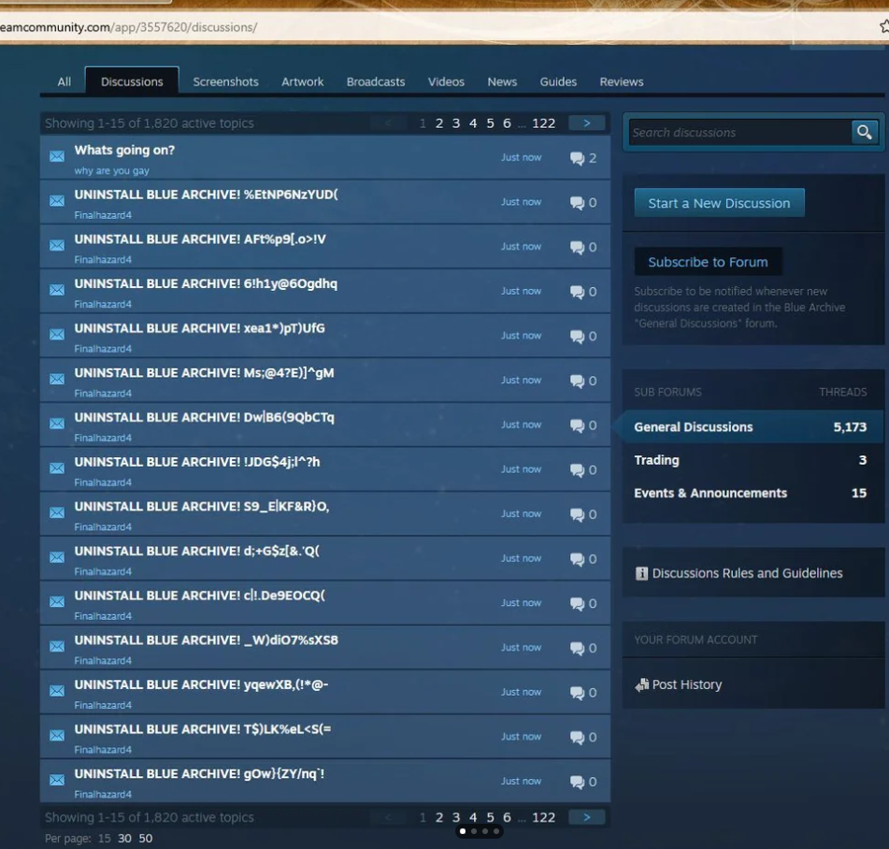889x849 pixels.
Task: Go to page 3 in top pagination
Action: pos(456,123)
